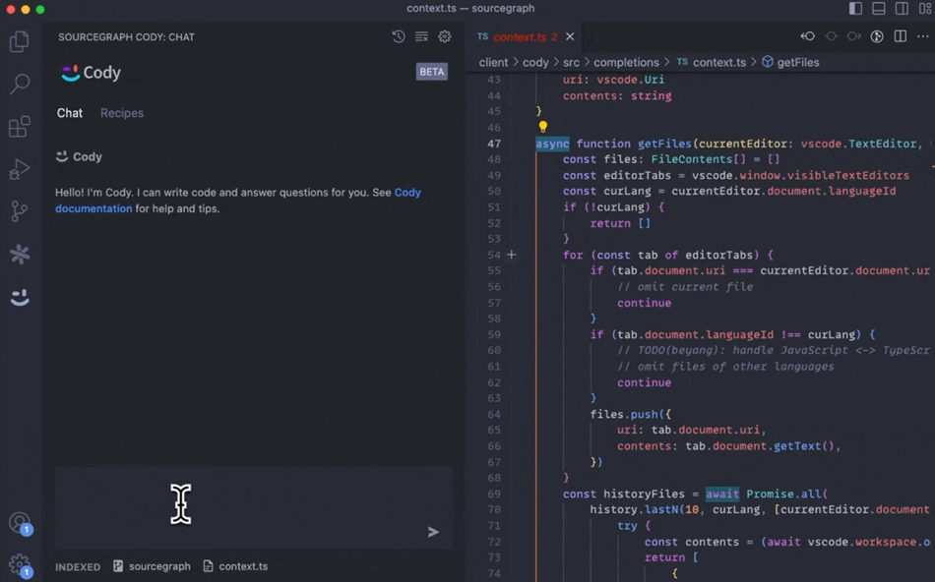Switch to the Recipes tab
935x582 pixels.
coord(122,113)
